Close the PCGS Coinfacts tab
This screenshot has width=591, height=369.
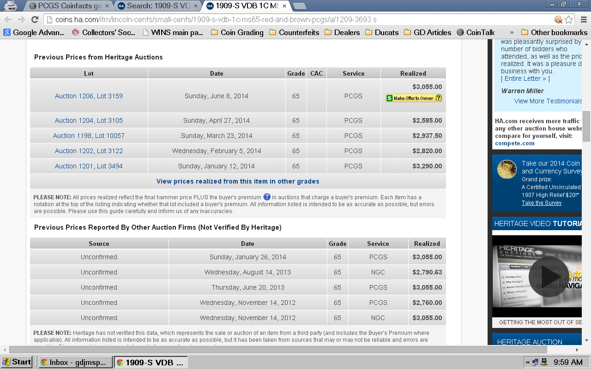point(107,6)
